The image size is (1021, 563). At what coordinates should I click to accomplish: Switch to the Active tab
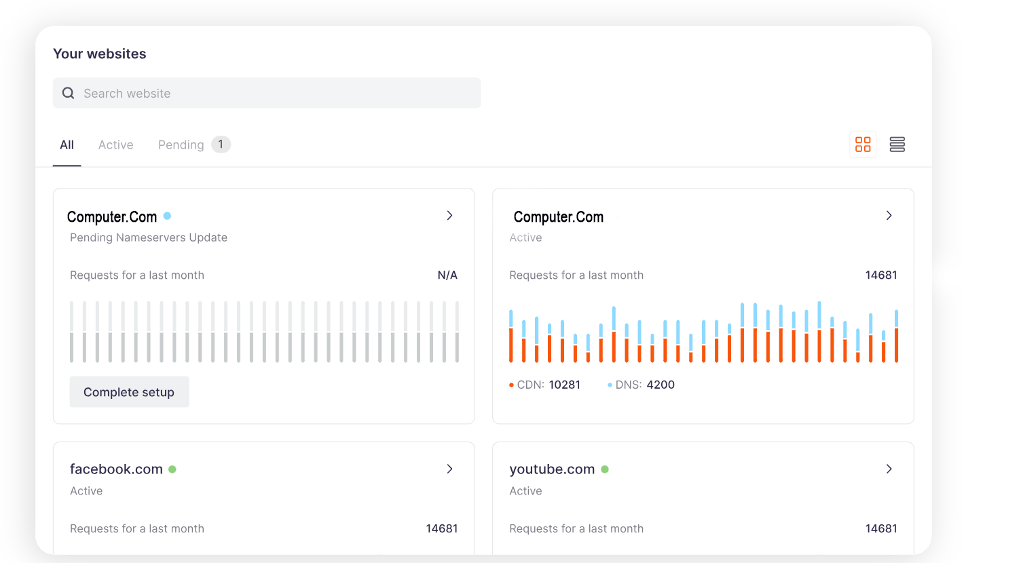[x=115, y=145]
